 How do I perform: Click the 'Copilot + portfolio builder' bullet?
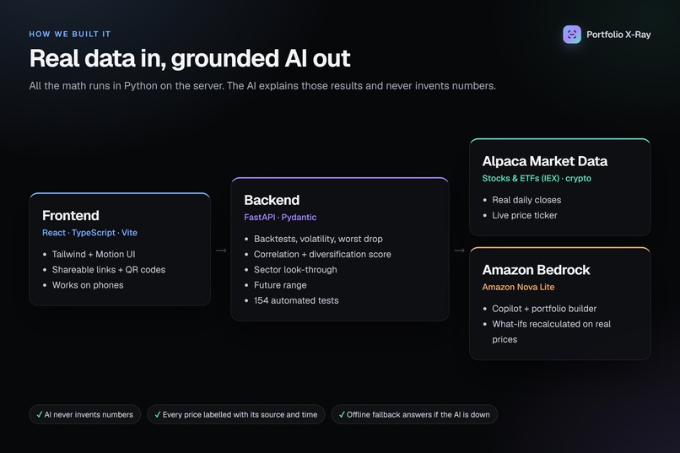[x=544, y=309]
